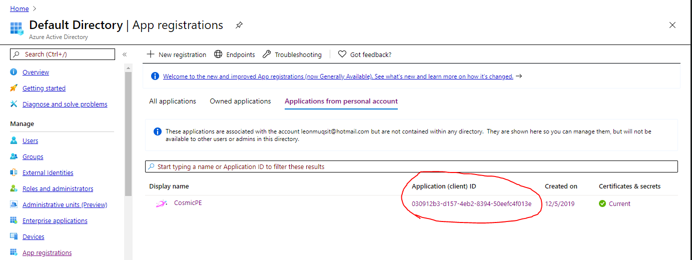Screen dimensions: 692x260
Task: Click the client ID 030912b3-d157-4eb2-8394-50eefc4f013e
Action: click(471, 203)
